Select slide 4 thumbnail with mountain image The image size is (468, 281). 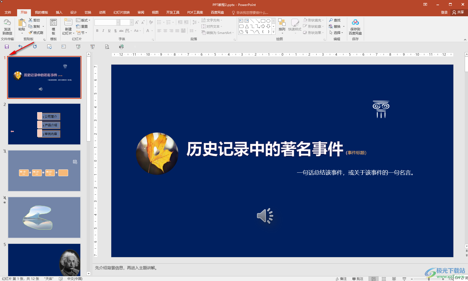click(44, 217)
